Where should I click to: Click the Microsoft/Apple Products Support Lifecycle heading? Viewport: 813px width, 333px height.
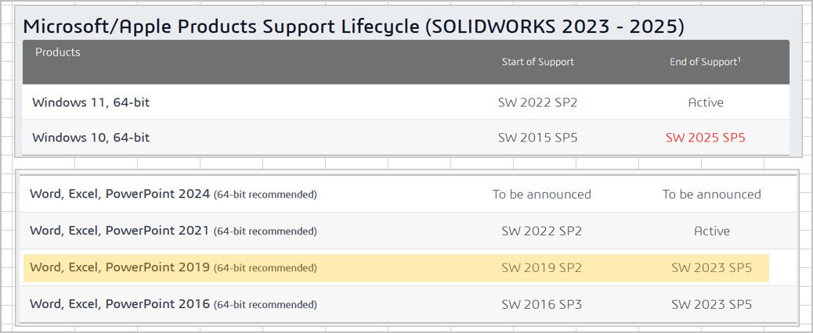pos(353,27)
